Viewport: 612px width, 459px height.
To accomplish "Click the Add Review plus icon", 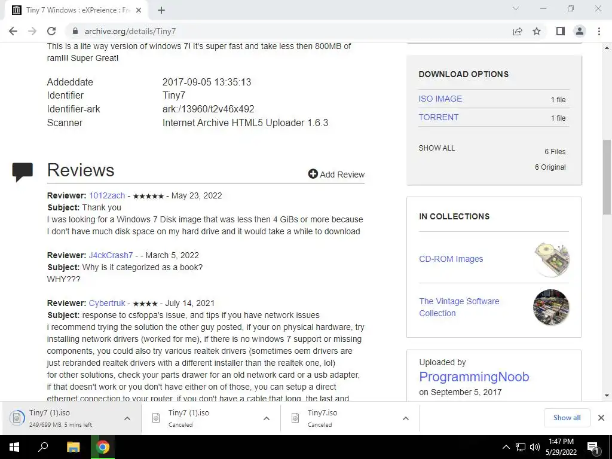I will pos(313,174).
